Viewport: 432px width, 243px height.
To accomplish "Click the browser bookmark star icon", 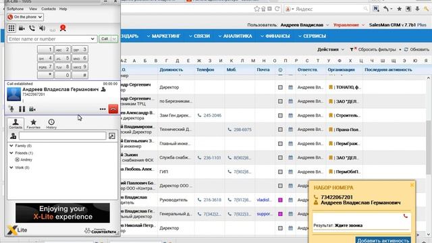I will (x=256, y=9).
